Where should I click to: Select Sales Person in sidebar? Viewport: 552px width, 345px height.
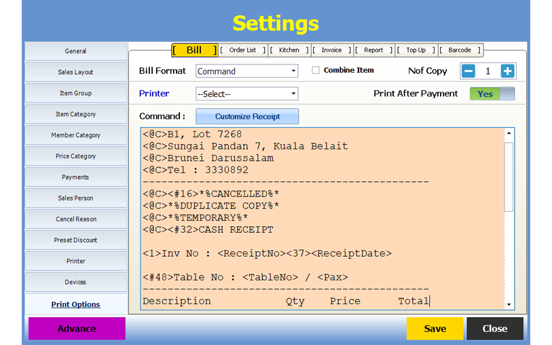tap(75, 198)
